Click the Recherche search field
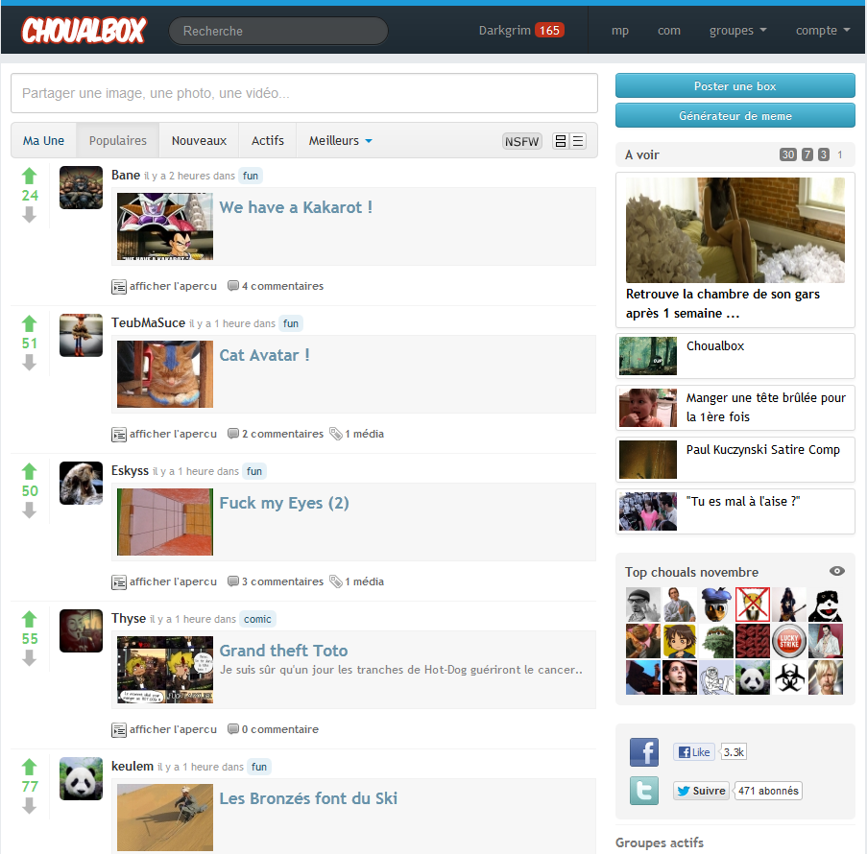This screenshot has height=854, width=867. click(x=278, y=31)
